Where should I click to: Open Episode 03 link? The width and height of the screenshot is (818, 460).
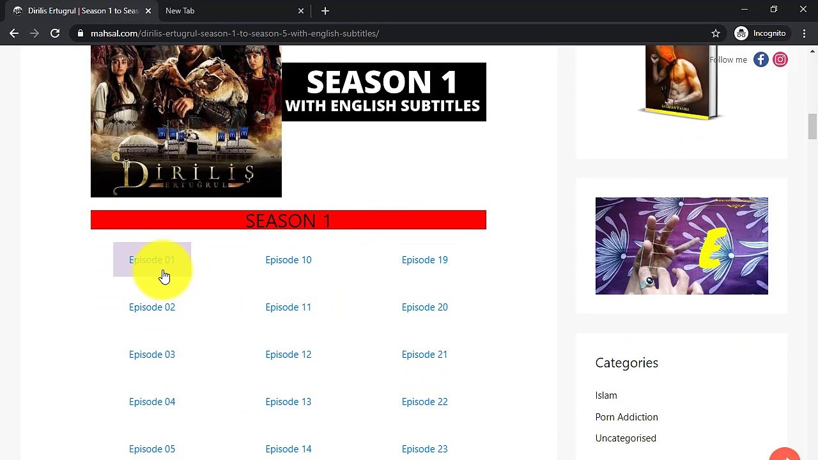coord(152,355)
